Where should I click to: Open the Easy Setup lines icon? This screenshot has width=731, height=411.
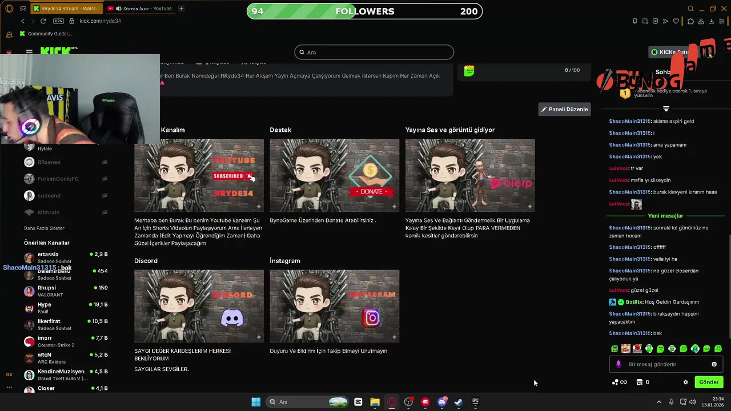pyautogui.click(x=722, y=21)
